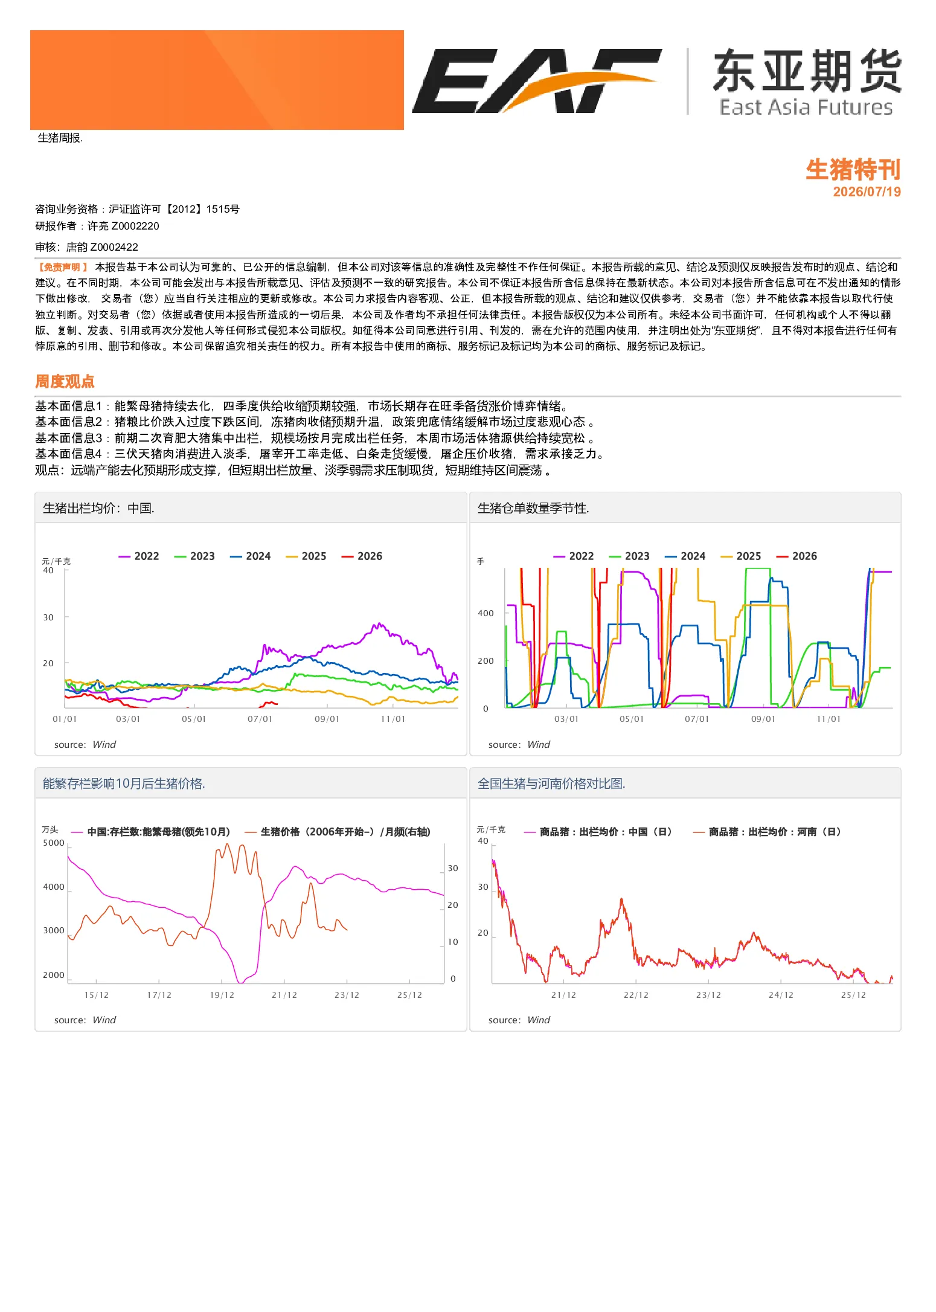Click the legend 生猪价格（2006年开始-）/月频(右轴)
936x1312 pixels.
[338, 832]
